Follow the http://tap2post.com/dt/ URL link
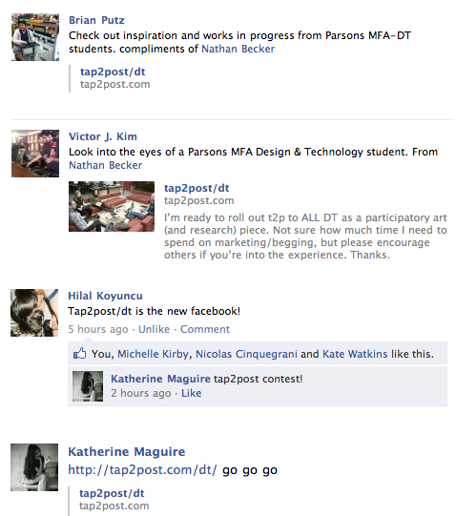This screenshot has width=456, height=516. tap(142, 469)
